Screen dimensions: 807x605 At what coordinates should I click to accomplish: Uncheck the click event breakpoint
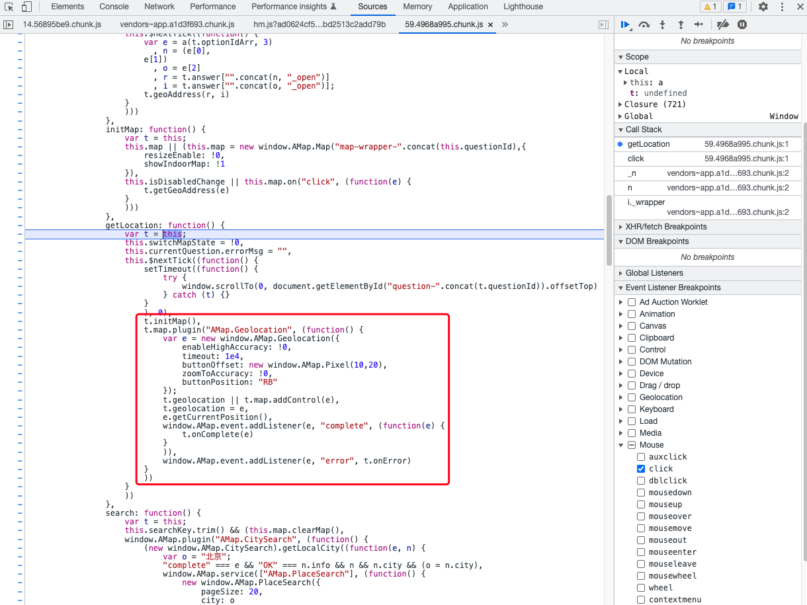click(x=641, y=469)
